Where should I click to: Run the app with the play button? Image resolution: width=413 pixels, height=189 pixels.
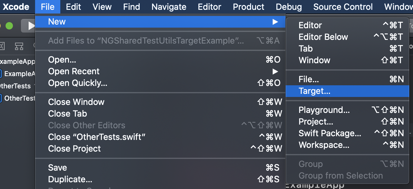[x=29, y=26]
